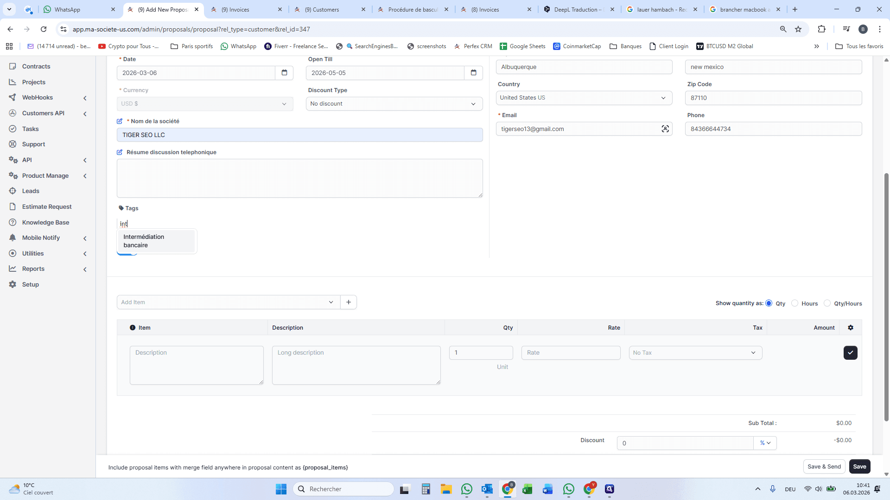This screenshot has width=890, height=500.
Task: Switch to the WhatsApp browser tab
Action: [x=79, y=9]
